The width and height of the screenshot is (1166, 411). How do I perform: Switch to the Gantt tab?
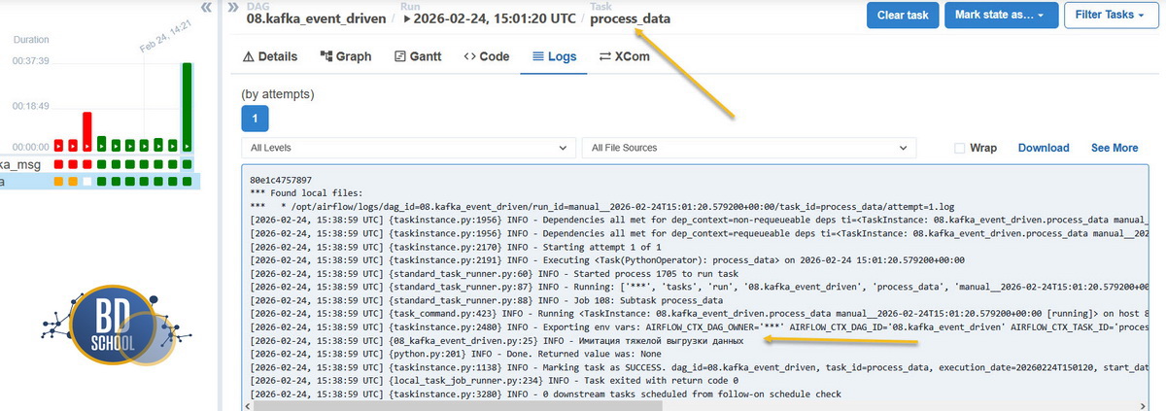418,56
